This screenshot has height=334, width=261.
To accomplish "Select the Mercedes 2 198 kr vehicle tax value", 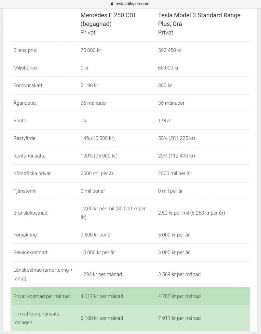I will tap(89, 85).
